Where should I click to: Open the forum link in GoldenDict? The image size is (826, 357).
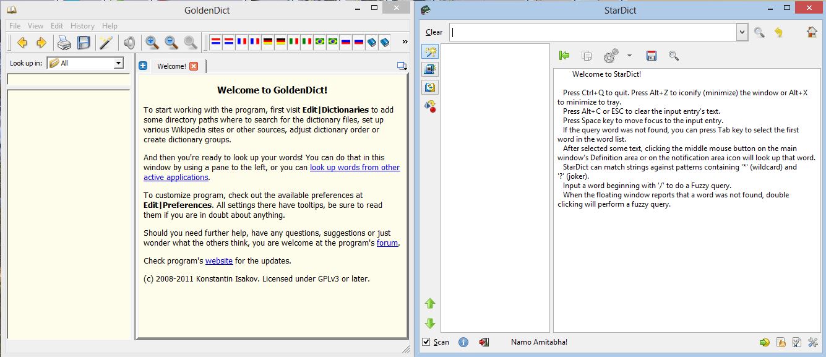(x=387, y=243)
